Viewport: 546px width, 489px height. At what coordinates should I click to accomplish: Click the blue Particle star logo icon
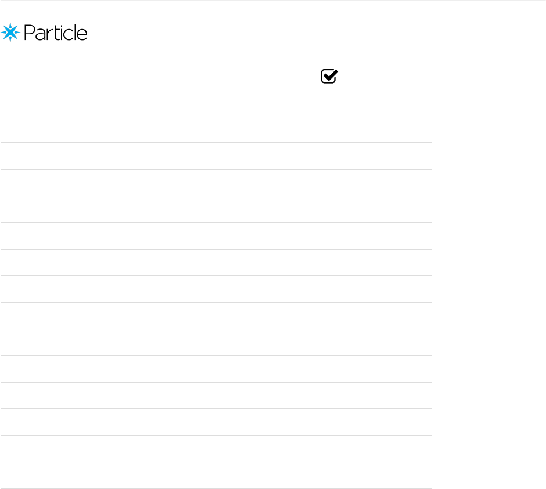10,33
